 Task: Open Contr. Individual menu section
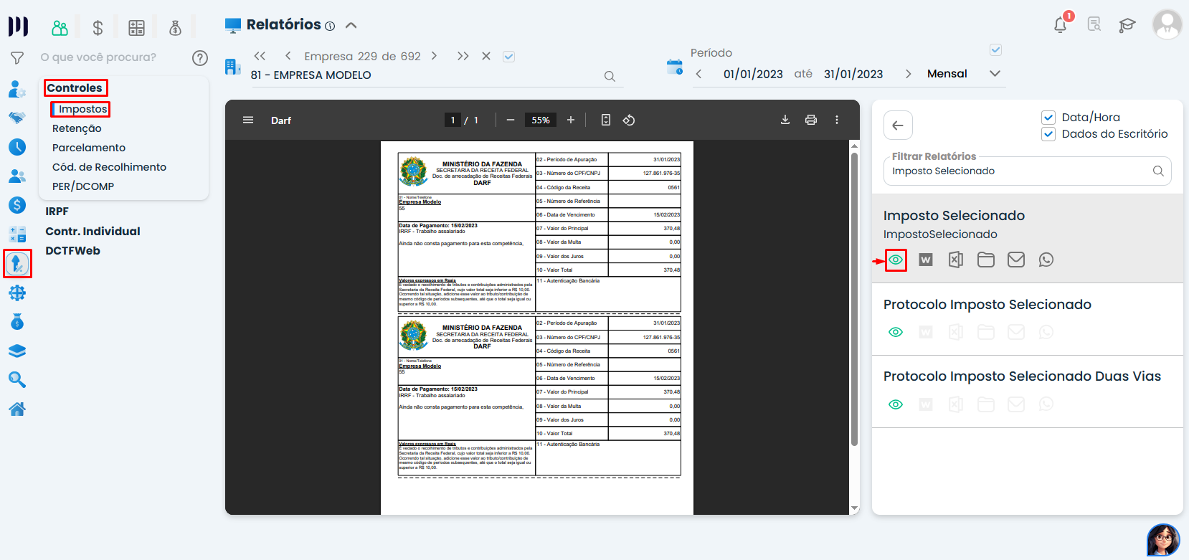tap(93, 231)
